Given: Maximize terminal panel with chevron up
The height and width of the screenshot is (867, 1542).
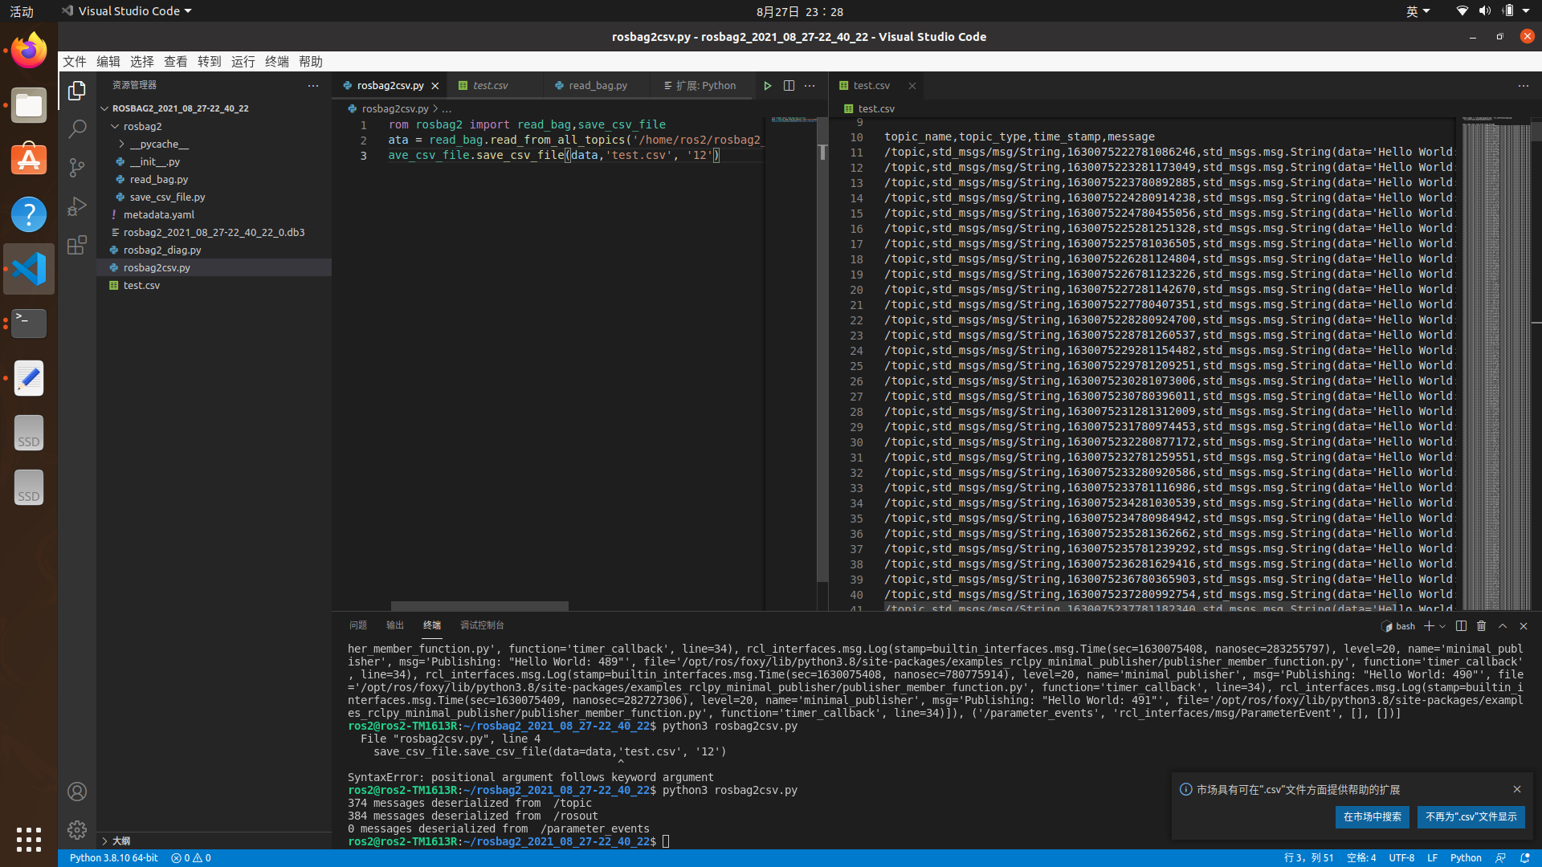Looking at the screenshot, I should click(1503, 626).
